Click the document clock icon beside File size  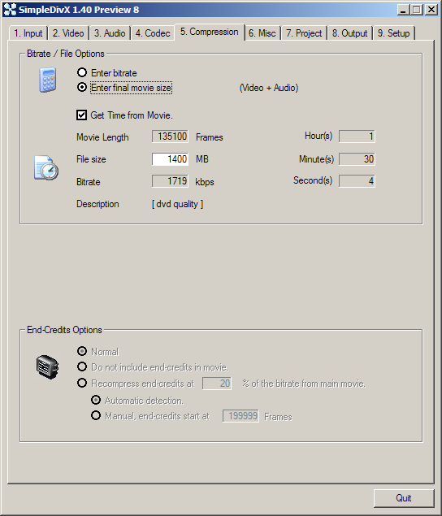pyautogui.click(x=46, y=168)
